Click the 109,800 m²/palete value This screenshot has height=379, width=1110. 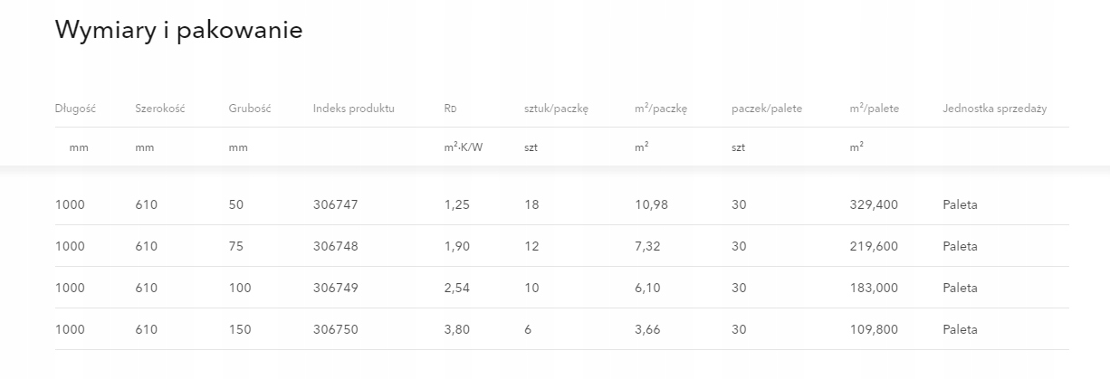874,329
